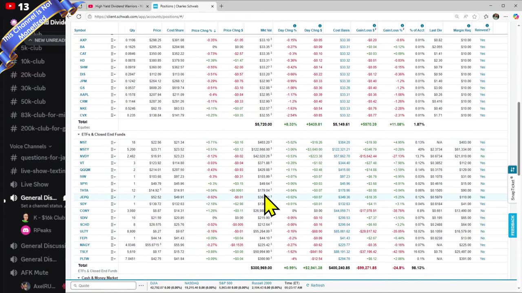The width and height of the screenshot is (522, 293).
Task: Open the SnapTicket trade panel icon
Action: click(x=513, y=169)
